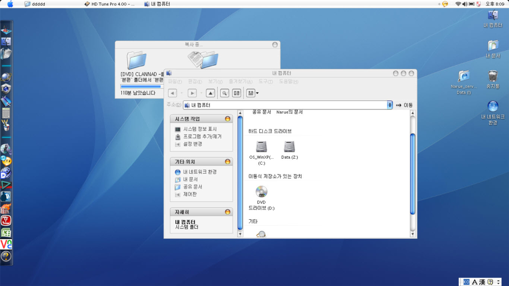Image resolution: width=509 pixels, height=286 pixels.
Task: Open Forward history dropdown arrow
Action: pyautogui.click(x=201, y=94)
